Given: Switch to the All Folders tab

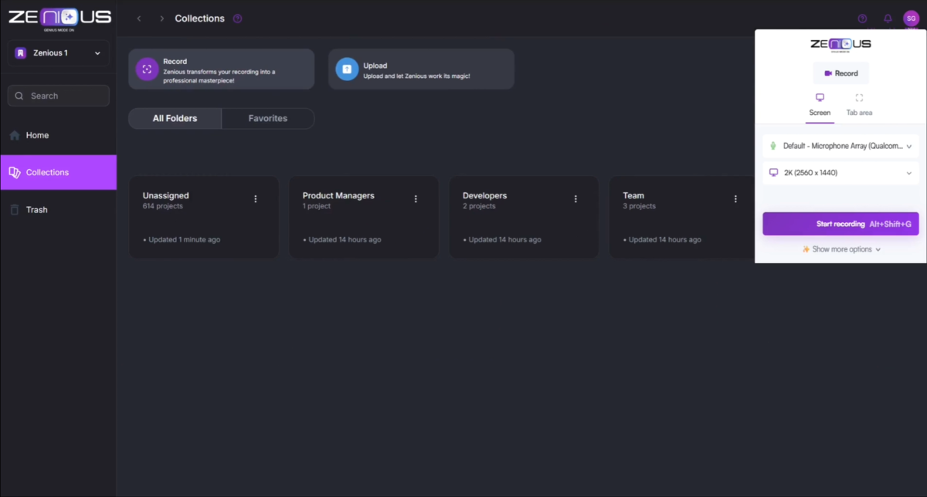Looking at the screenshot, I should (x=175, y=118).
